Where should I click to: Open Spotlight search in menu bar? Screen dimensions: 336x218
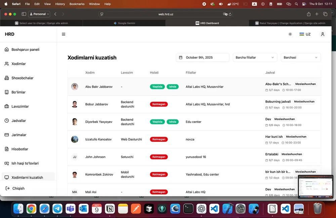pyautogui.click(x=296, y=4)
